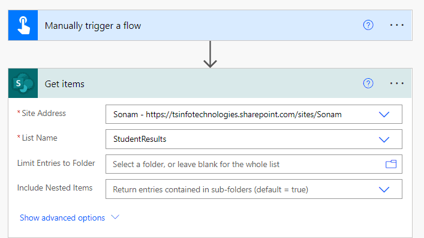Click the Include Nested Items label
The width and height of the screenshot is (424, 238).
point(55,188)
